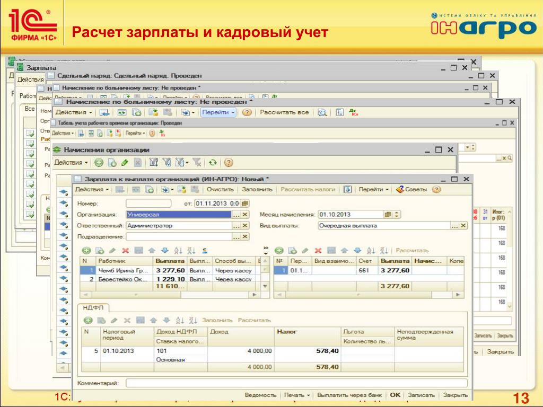Screen dimensions: 543x407
Task: Click Выплатить через банк
Action: pos(349,395)
